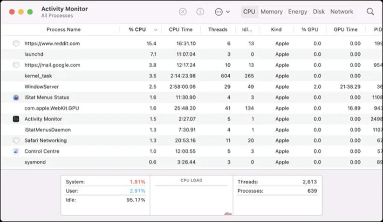Click the iStat Menus Status app icon
The height and width of the screenshot is (222, 383).
coord(16,98)
